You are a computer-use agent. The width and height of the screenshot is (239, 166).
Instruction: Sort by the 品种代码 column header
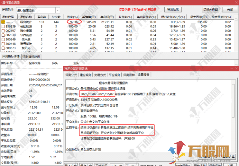tap(9, 17)
